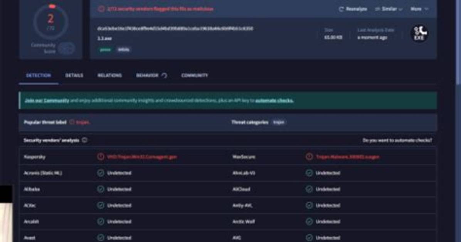Screen dimensions: 461x242
Task: Click the green check icon in the AhnLab-V3 row
Action: click(309, 173)
